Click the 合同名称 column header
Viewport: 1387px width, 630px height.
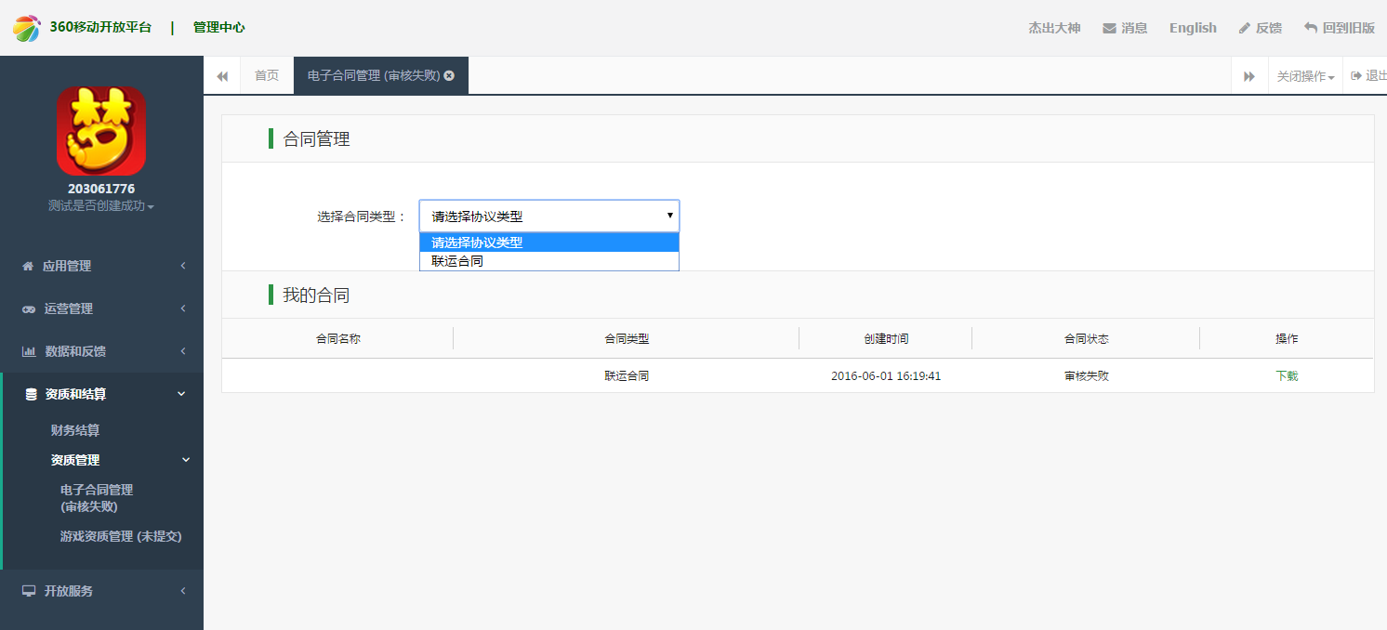pyautogui.click(x=338, y=339)
